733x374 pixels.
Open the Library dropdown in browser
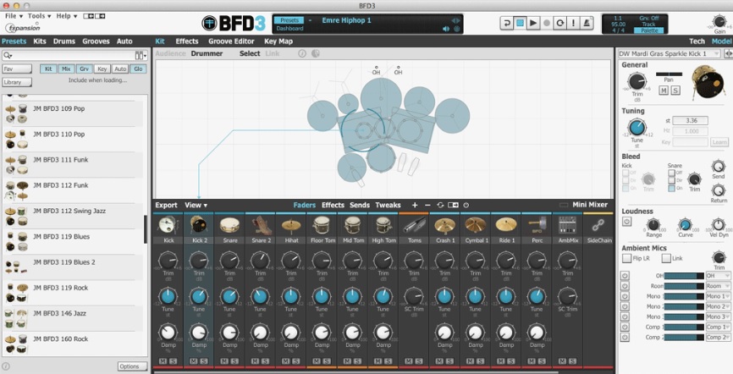(17, 82)
